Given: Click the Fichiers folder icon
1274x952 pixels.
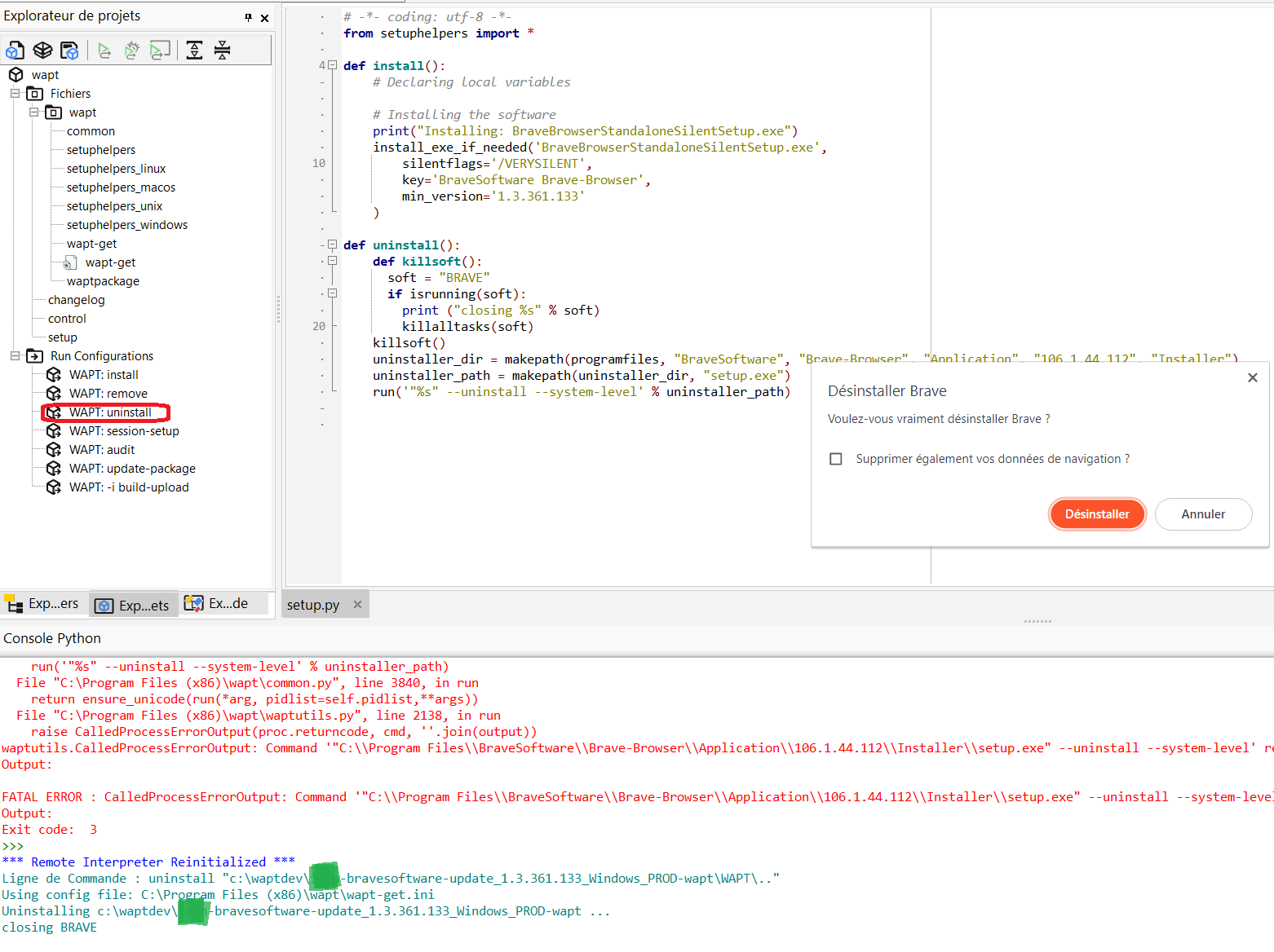Looking at the screenshot, I should pos(35,94).
